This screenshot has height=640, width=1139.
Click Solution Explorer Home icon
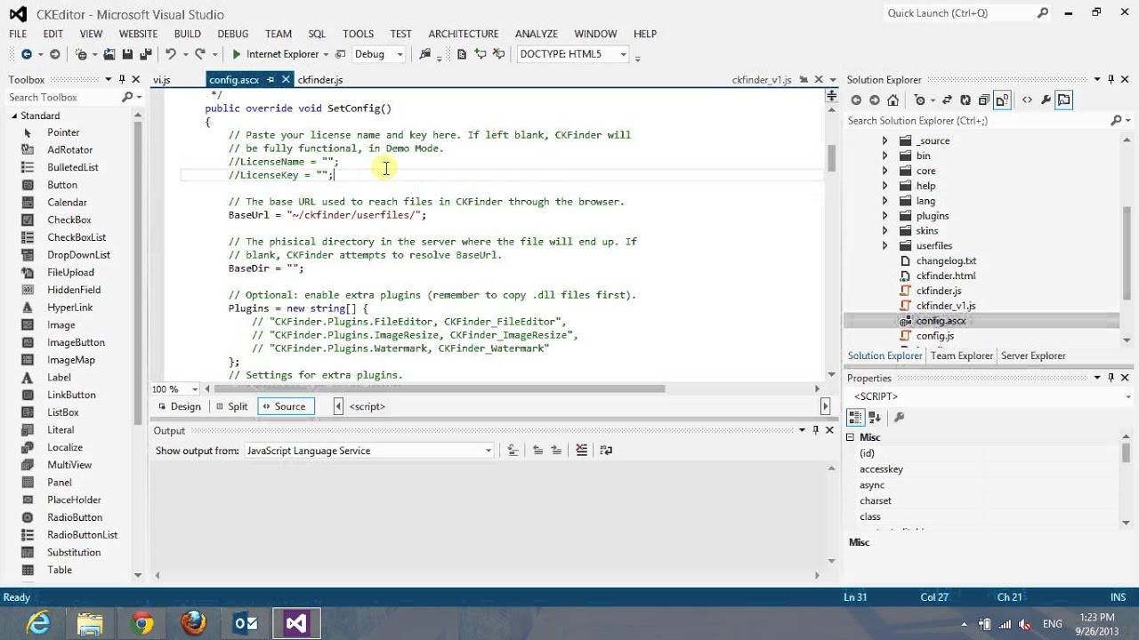(893, 100)
